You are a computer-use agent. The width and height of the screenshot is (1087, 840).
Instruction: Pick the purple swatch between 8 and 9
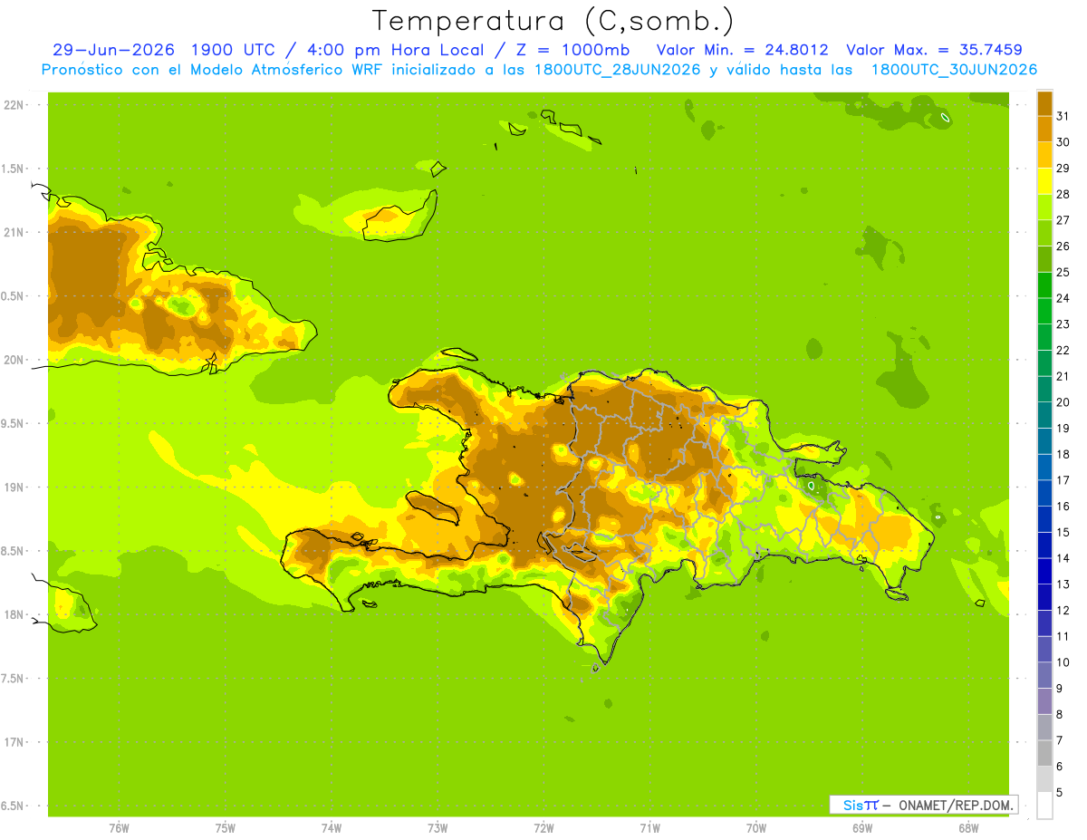[x=1044, y=701]
